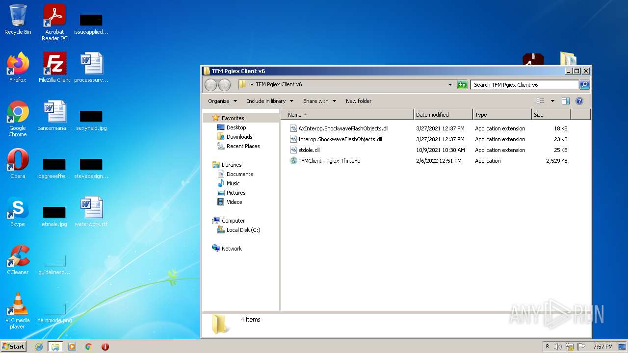The image size is (628, 353).
Task: Open the Recycle Bin desktop icon
Action: click(18, 20)
